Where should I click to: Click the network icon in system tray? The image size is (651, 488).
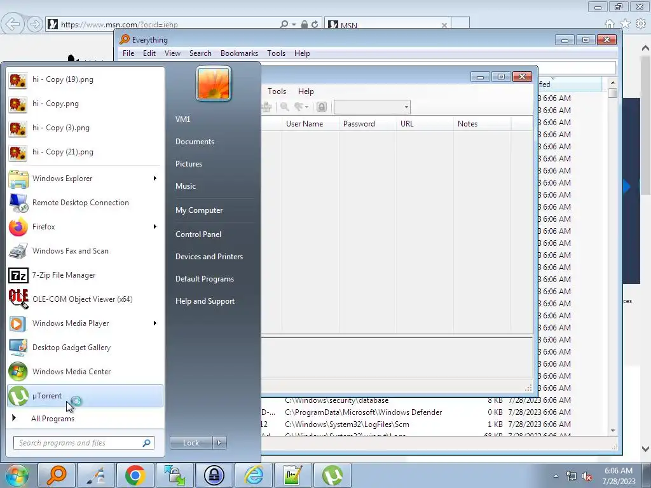click(x=572, y=477)
